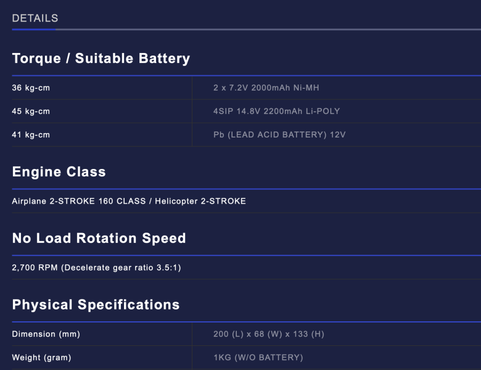481x370 pixels.
Task: Click the word Battery in the first heading
Action: coord(164,59)
